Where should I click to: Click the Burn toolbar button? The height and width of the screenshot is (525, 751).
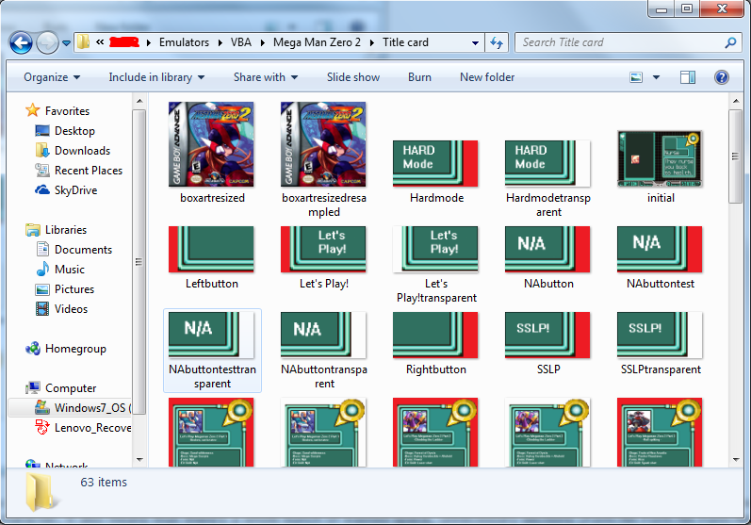[419, 77]
